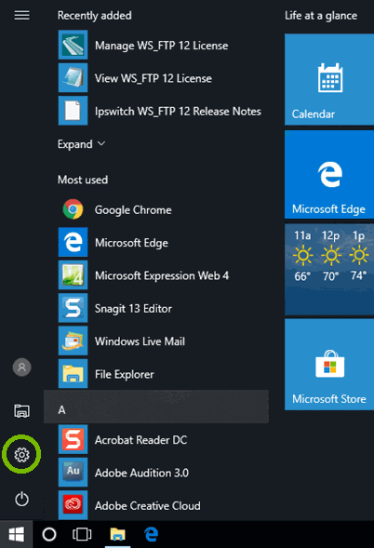Click the Power icon
Screen dimensions: 374x548
(x=21, y=499)
